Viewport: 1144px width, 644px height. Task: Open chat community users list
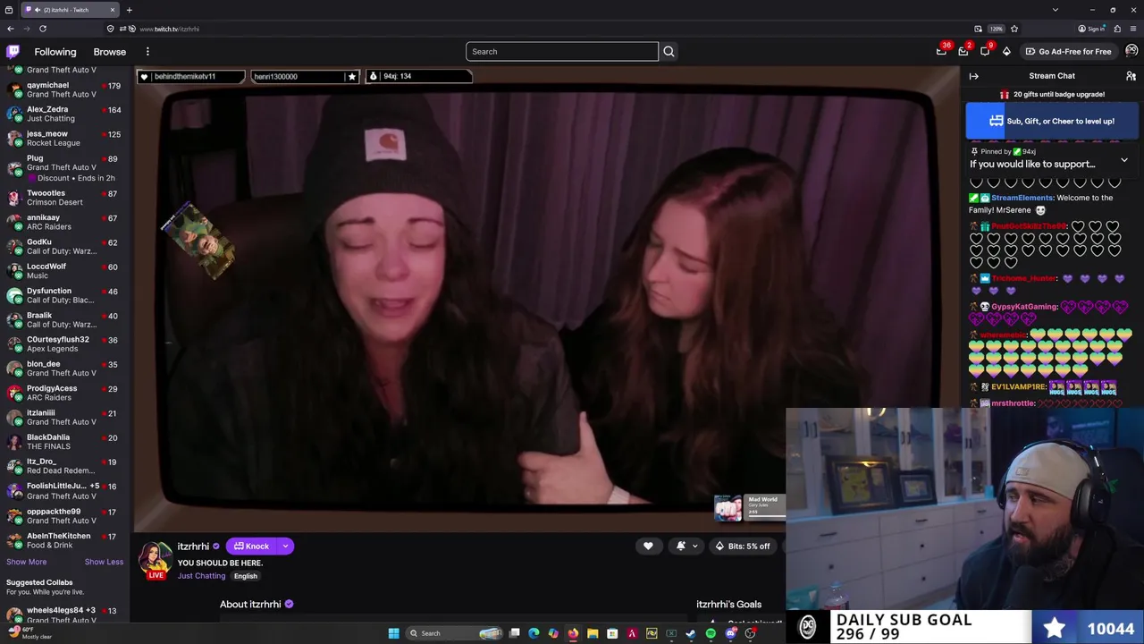(x=1131, y=76)
